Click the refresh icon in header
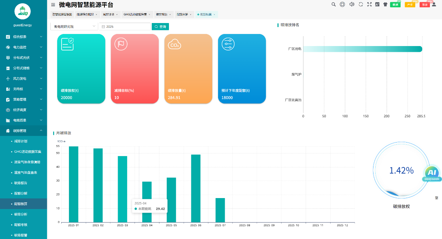The image size is (442, 239). 361,4
